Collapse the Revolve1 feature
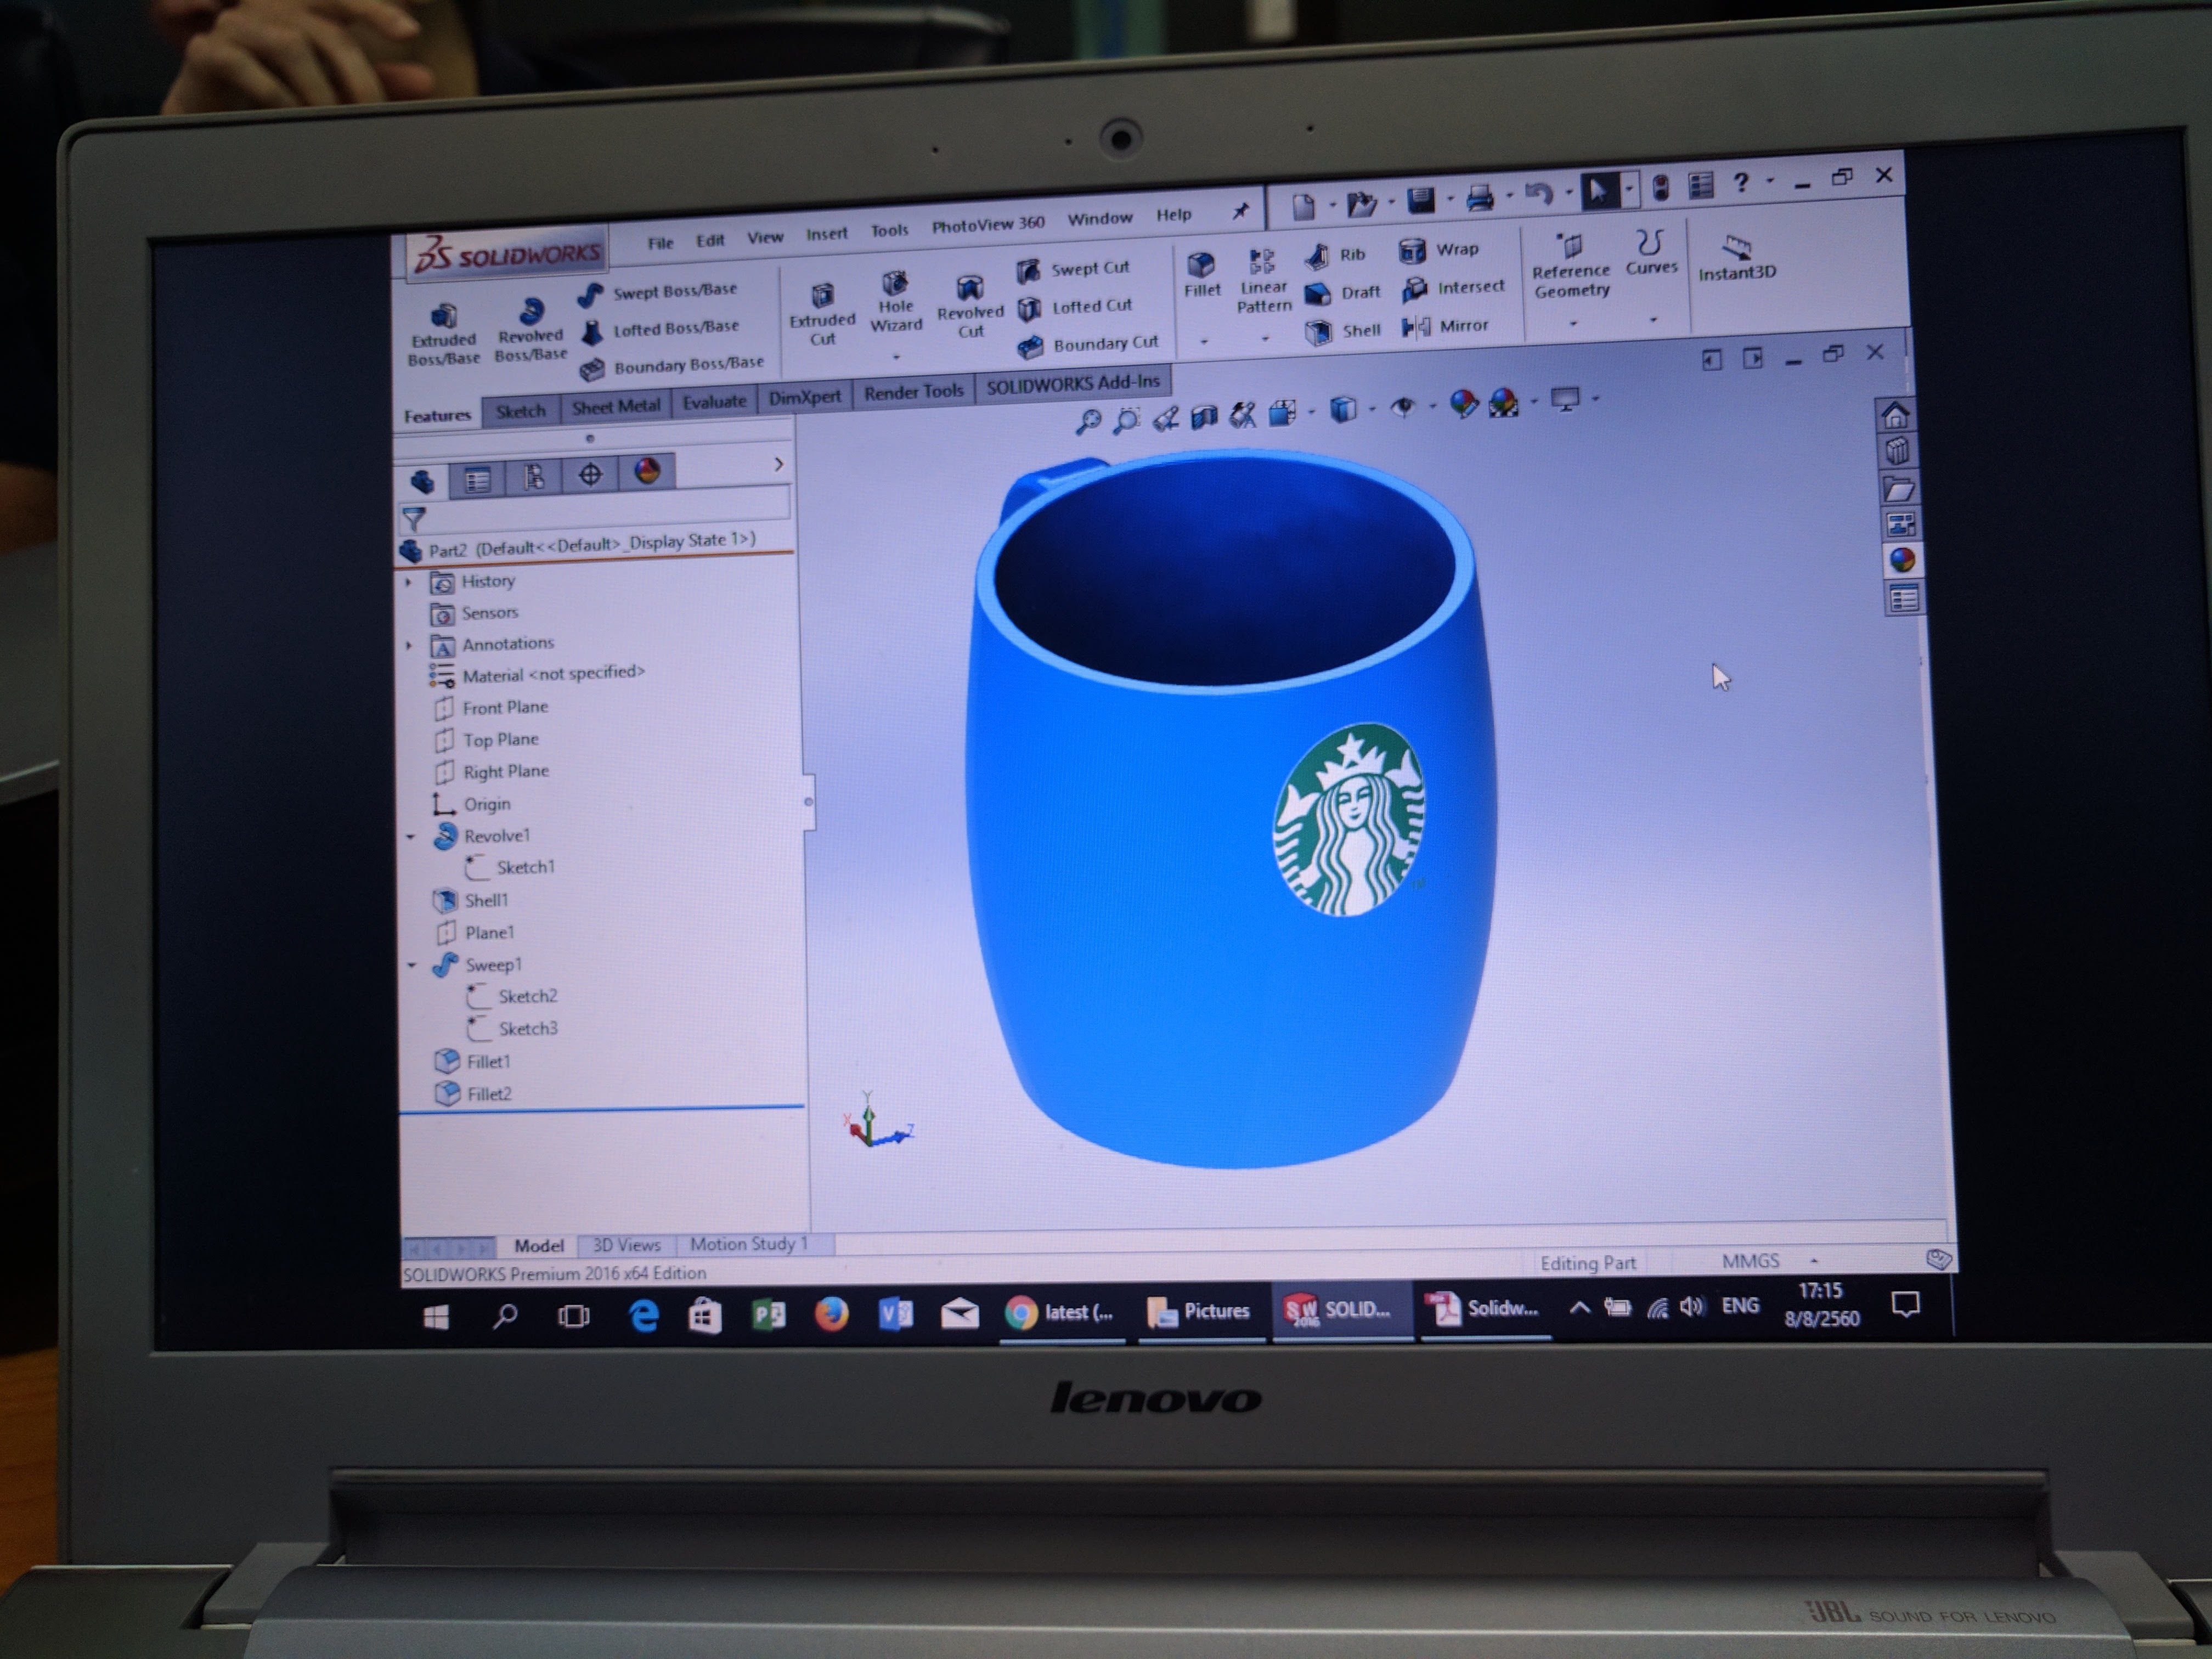2212x1659 pixels. (411, 837)
